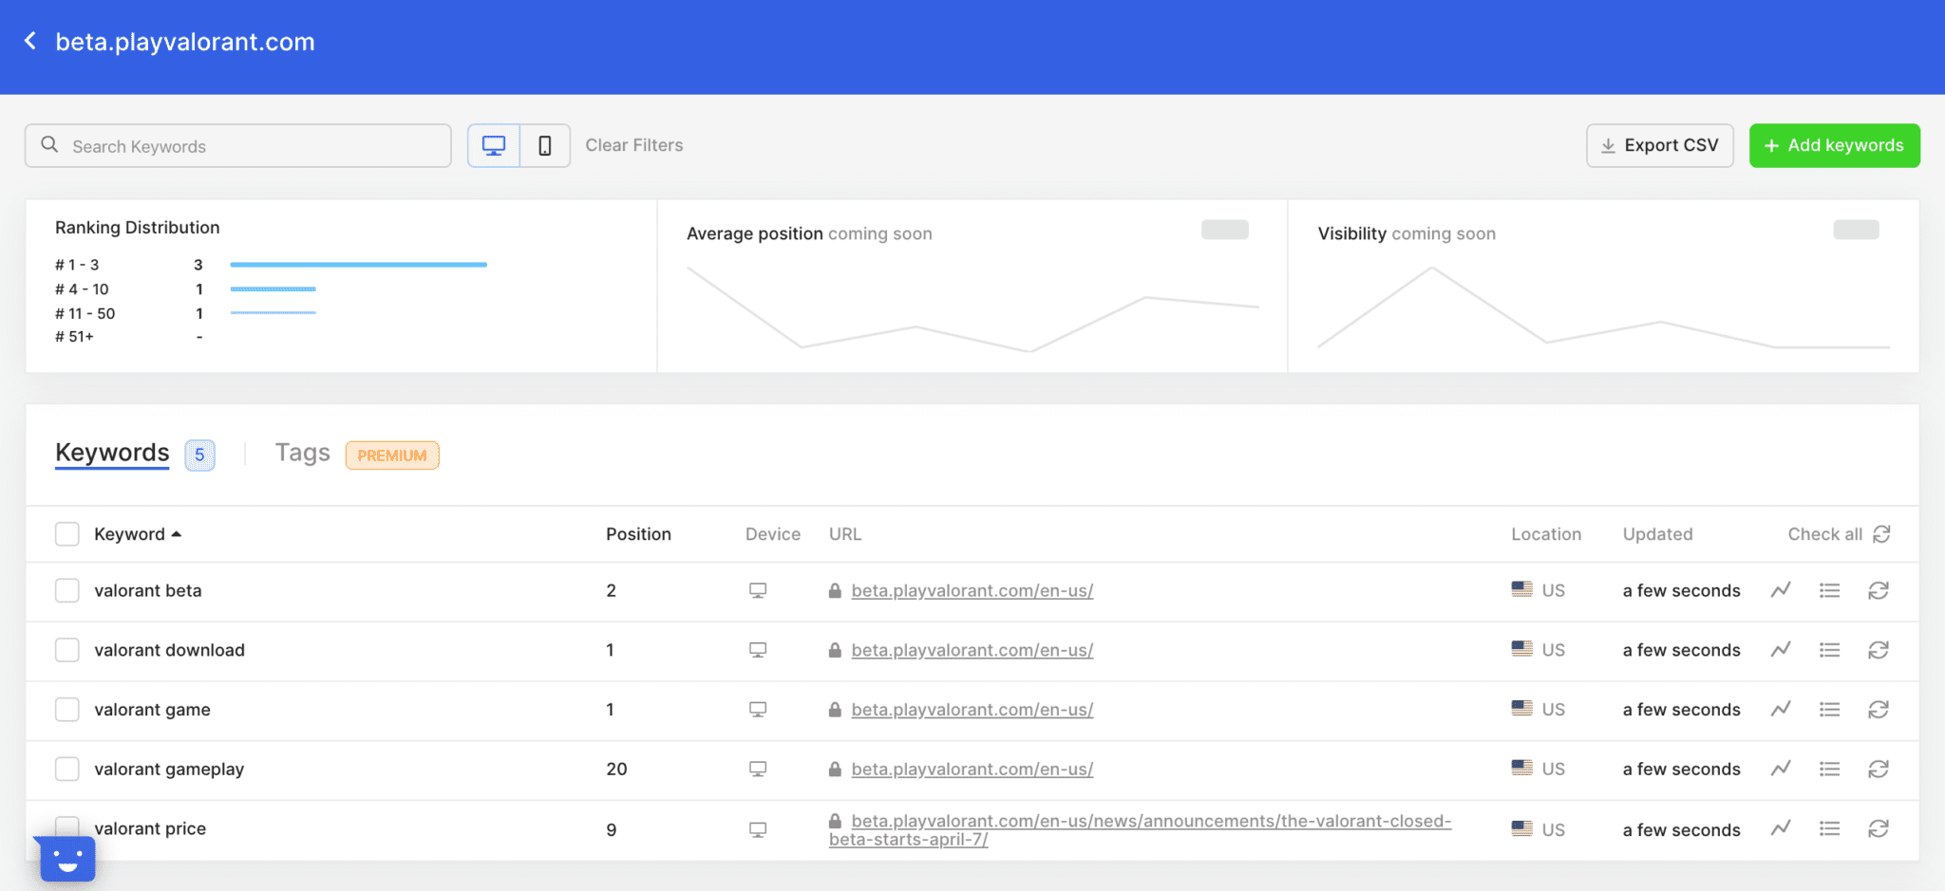Click the PREMIUM badge
The image size is (1945, 891).
(x=392, y=455)
